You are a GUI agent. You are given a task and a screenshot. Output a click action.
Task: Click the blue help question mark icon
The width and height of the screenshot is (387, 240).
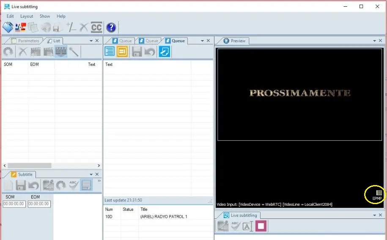111,27
